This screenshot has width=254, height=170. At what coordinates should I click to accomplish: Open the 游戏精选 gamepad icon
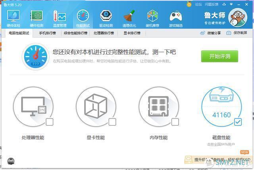point(176,16)
